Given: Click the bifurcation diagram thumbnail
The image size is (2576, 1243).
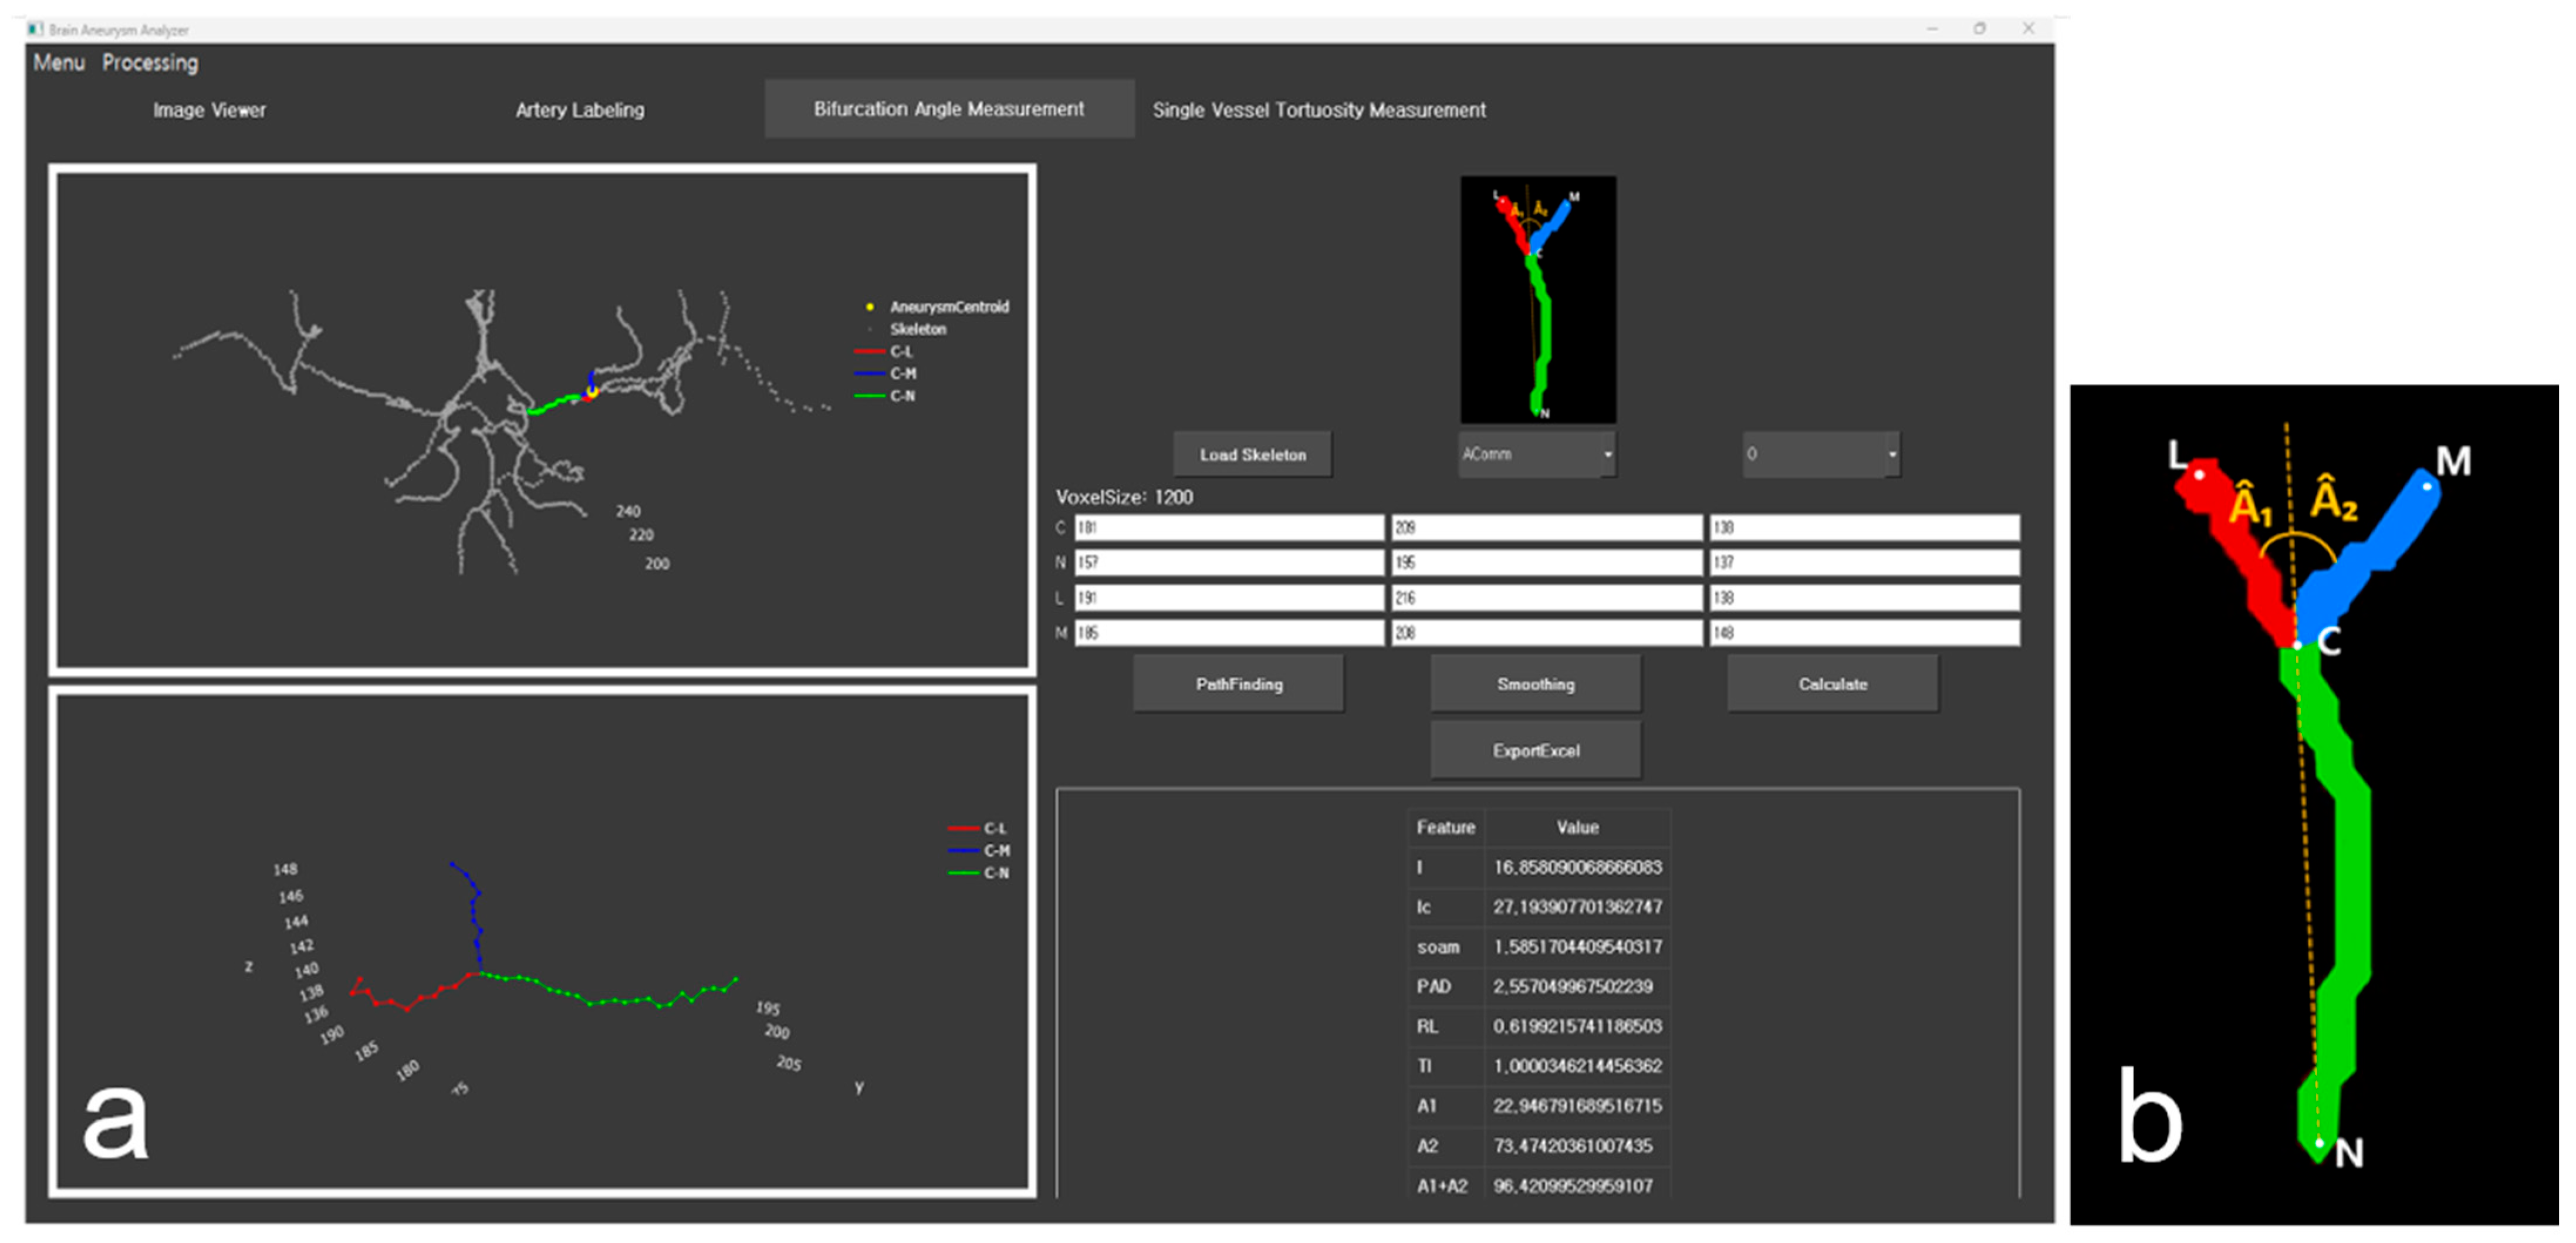Looking at the screenshot, I should (x=1537, y=299).
